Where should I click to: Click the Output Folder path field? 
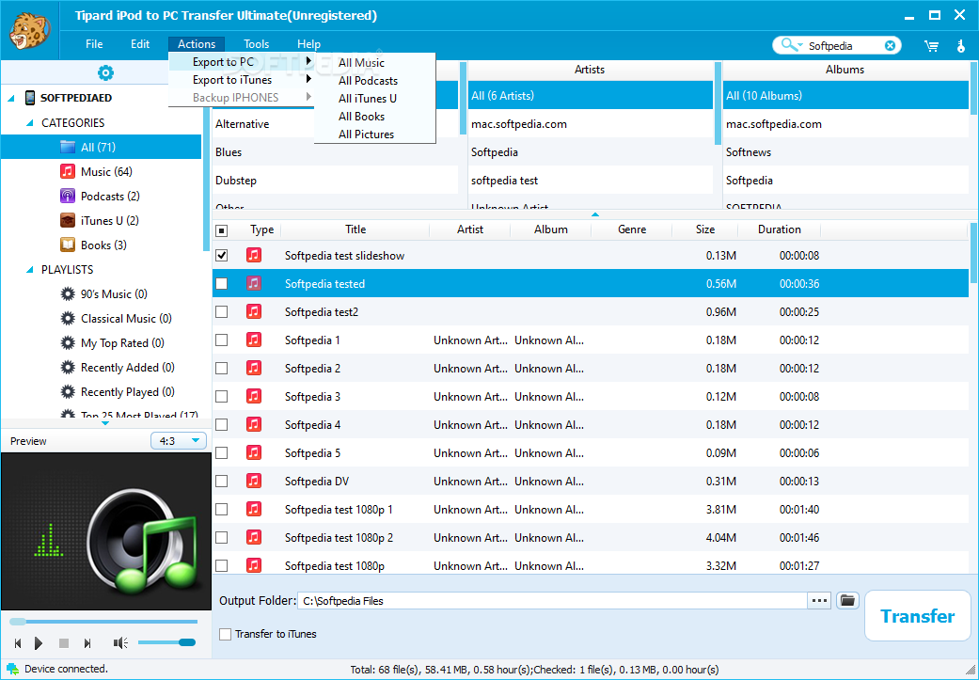coord(553,601)
